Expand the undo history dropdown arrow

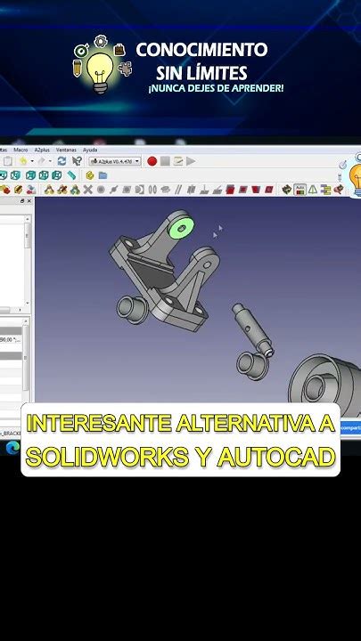(32, 161)
